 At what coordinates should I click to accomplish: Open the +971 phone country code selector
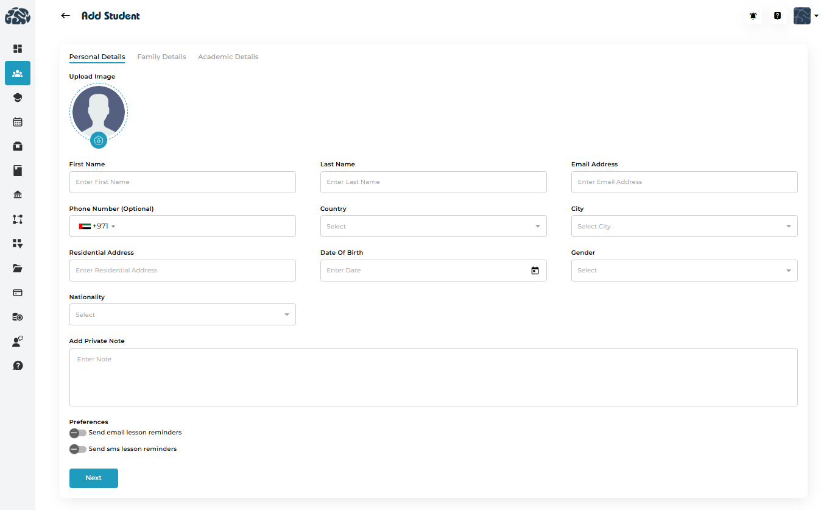97,226
